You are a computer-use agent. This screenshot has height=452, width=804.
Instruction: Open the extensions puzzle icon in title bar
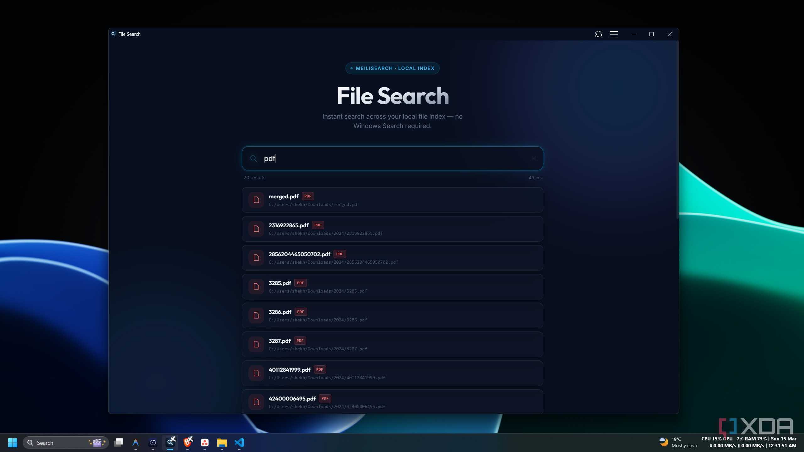[x=599, y=34]
